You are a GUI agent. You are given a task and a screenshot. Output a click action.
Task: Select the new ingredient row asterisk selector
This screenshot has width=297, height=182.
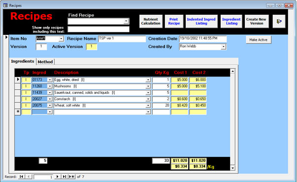coord(18,112)
